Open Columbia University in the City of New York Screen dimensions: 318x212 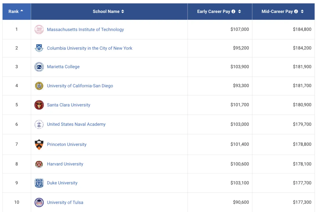click(x=90, y=48)
